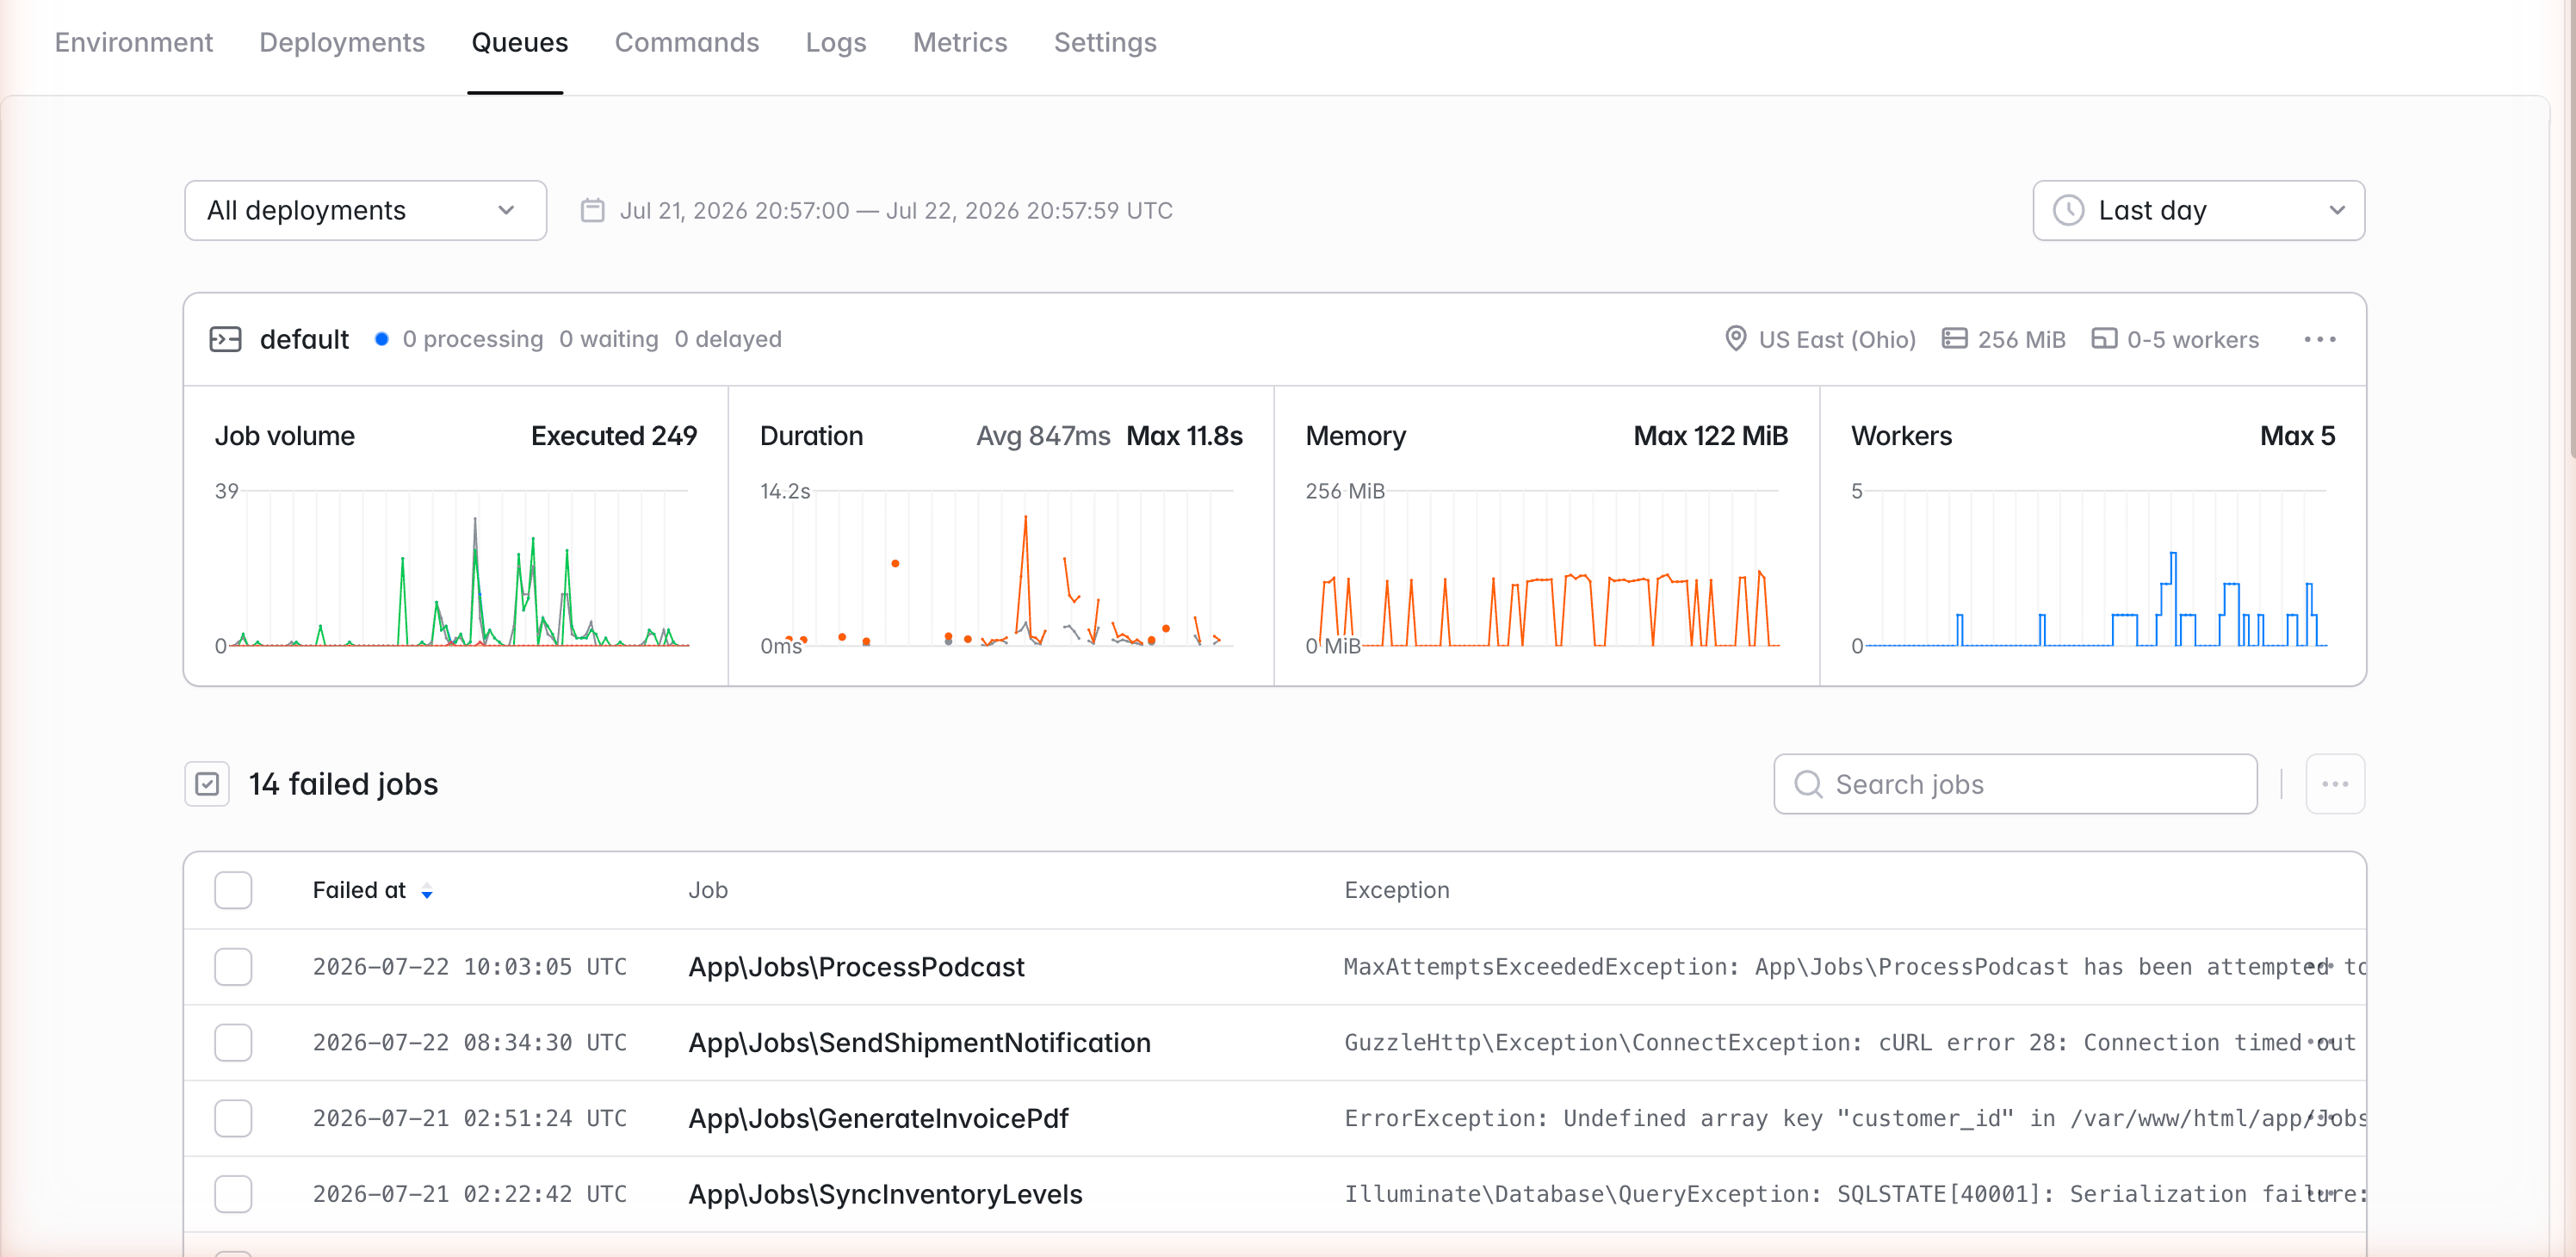Check the SyncInventoryLevels job checkbox

[x=233, y=1194]
